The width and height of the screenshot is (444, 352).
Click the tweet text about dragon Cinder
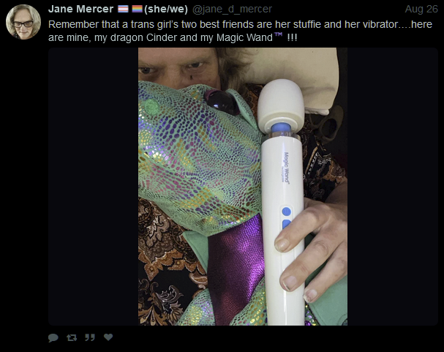tap(240, 31)
